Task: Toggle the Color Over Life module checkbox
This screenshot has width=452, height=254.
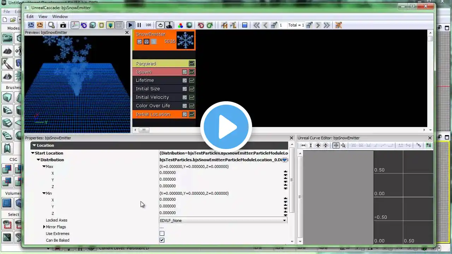Action: coord(185,106)
